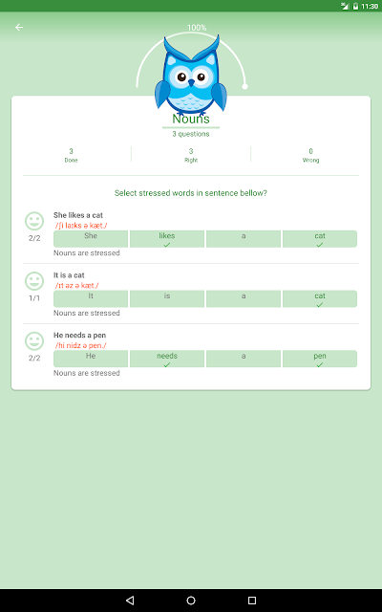Open Android Home from navigation bar
Image resolution: width=382 pixels, height=612 pixels.
(x=191, y=601)
